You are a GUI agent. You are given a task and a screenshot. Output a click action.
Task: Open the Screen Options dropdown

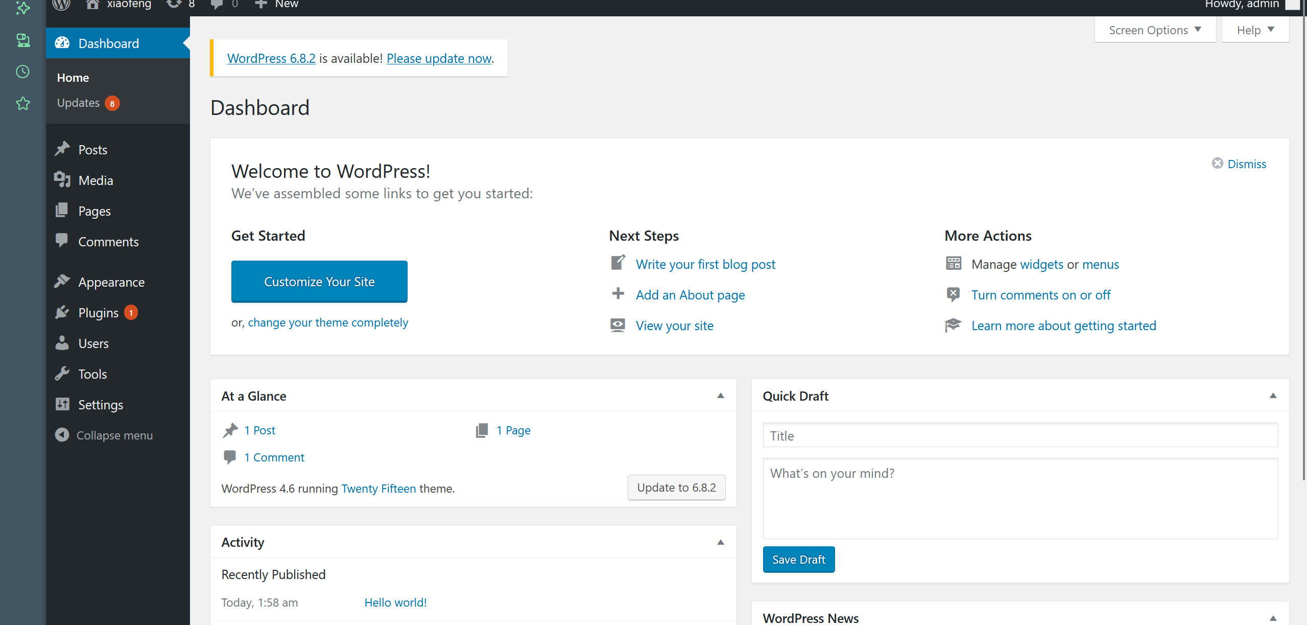pos(1155,30)
